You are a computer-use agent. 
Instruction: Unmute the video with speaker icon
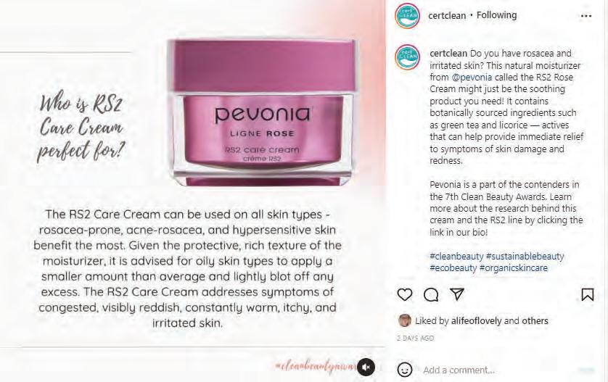[x=366, y=367]
